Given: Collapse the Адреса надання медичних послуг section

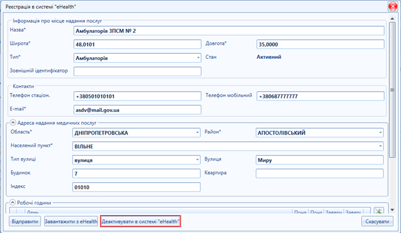Looking at the screenshot, I should (x=13, y=123).
